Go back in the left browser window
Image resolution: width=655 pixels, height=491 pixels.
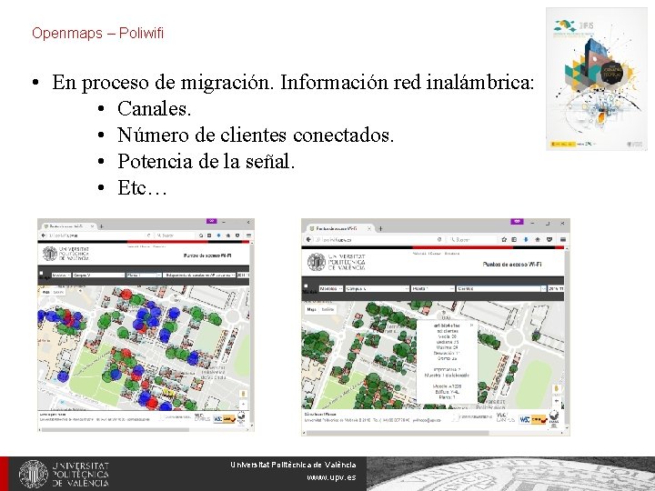pyautogui.click(x=43, y=235)
